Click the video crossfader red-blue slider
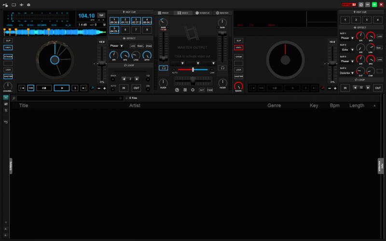Screen dimensions: 386x241 click(x=193, y=70)
